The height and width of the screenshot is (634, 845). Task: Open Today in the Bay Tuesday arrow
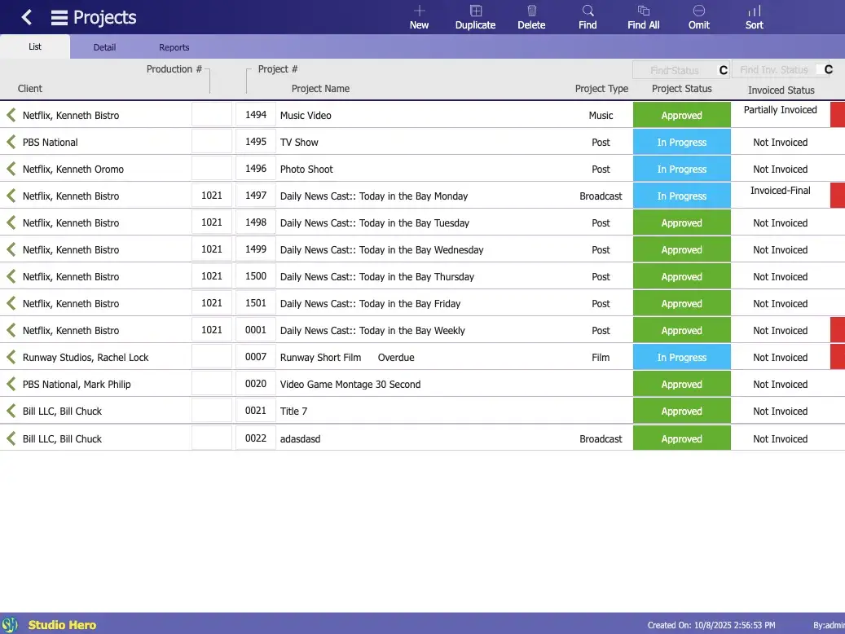(x=11, y=222)
